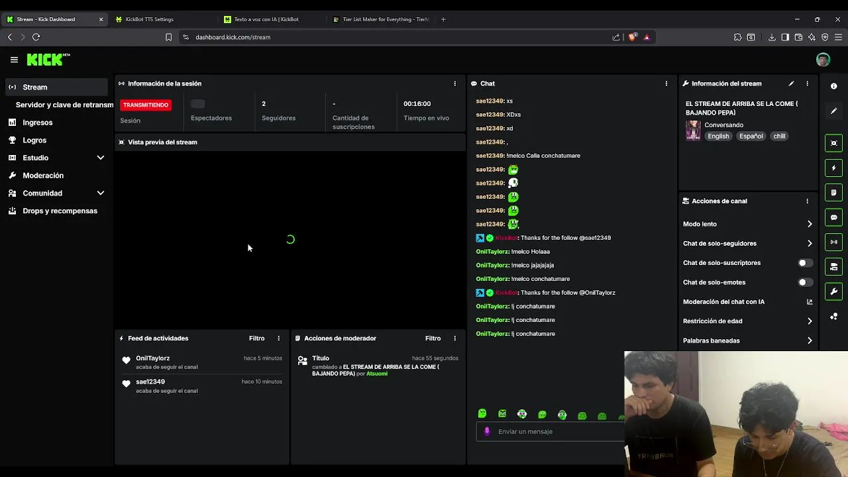Open the Brave Shields lion icon in the address bar
Image resolution: width=848 pixels, height=477 pixels.
(632, 37)
